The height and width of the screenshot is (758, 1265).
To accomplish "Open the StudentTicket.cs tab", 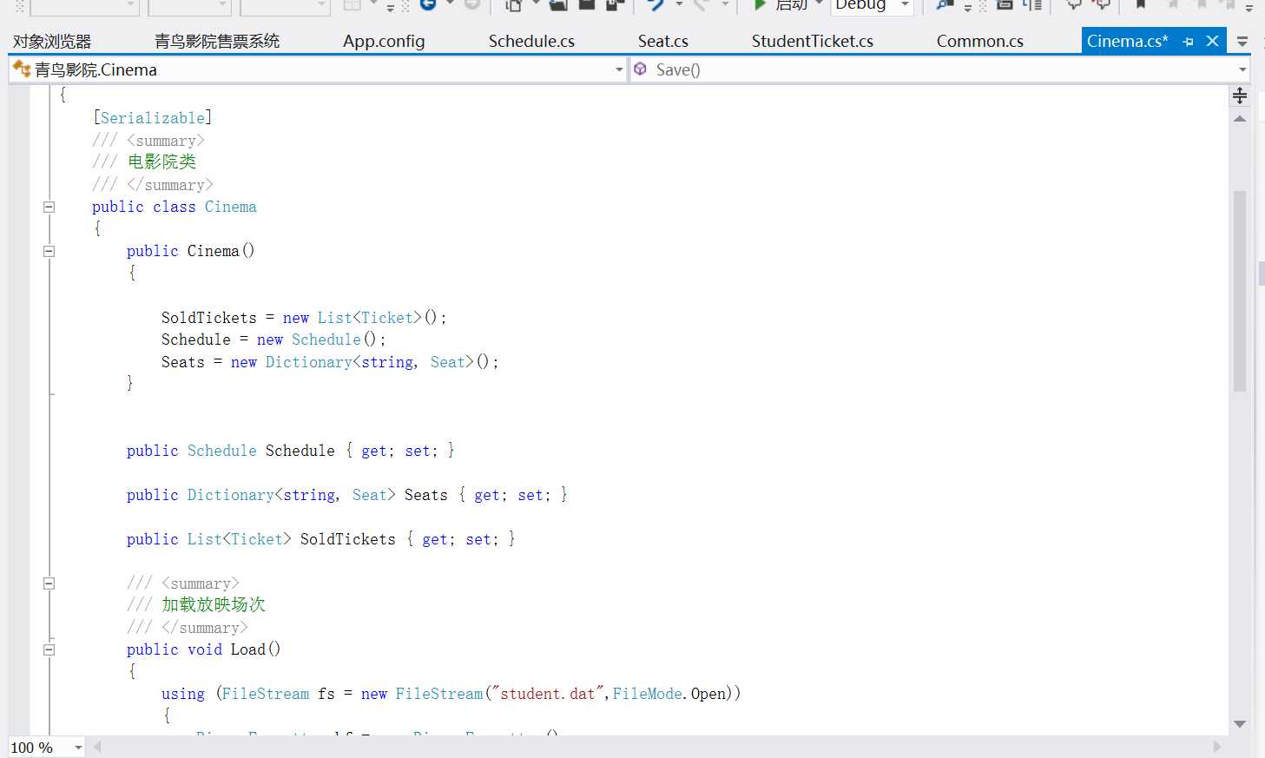I will tap(813, 41).
